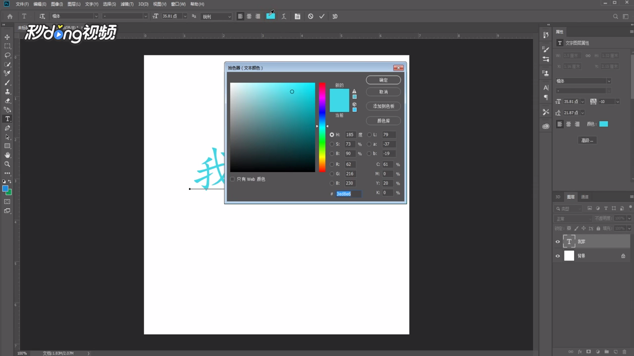Screen dimensions: 634x356
Task: Select the Pen tool
Action: (7, 128)
